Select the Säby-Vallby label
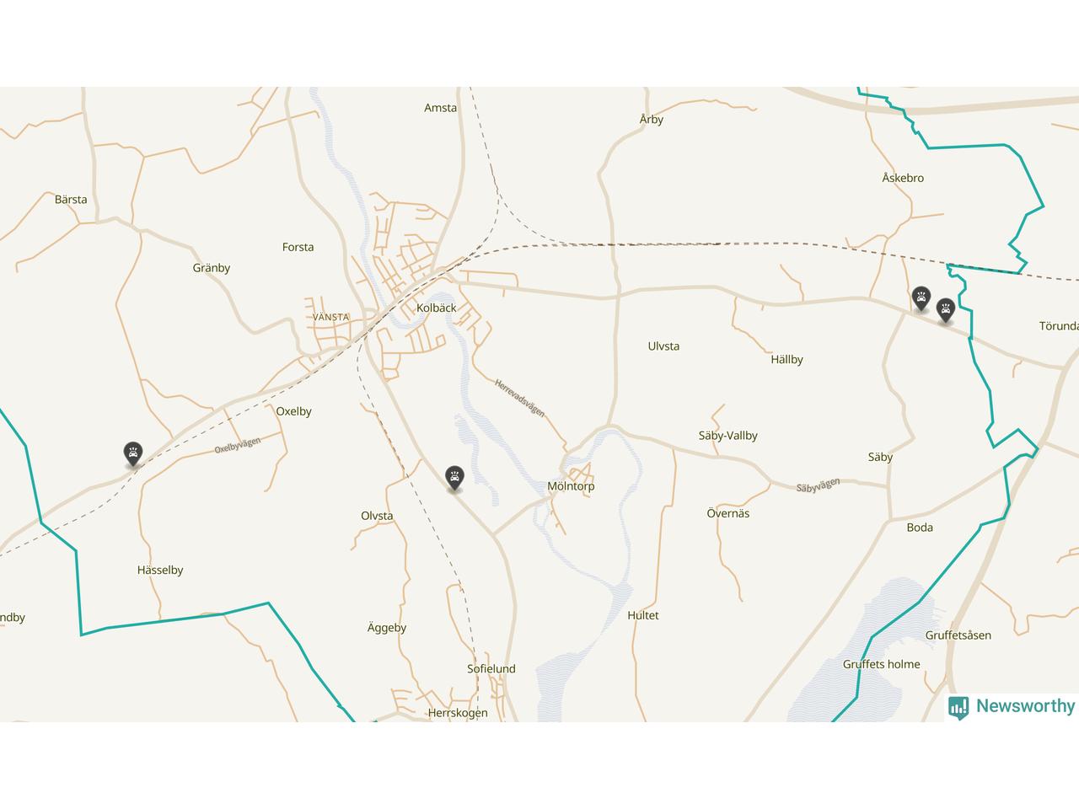1079x809 pixels. (x=728, y=436)
